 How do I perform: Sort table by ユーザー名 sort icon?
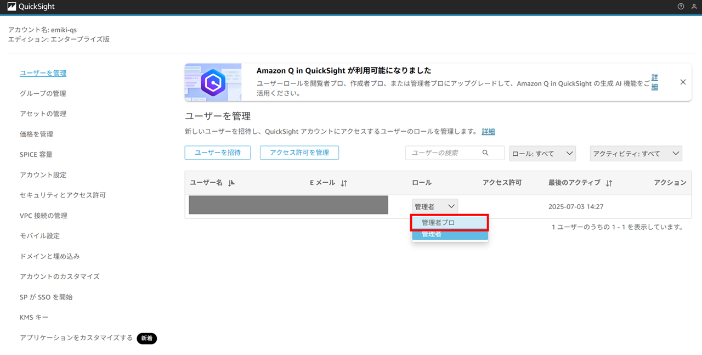point(231,183)
